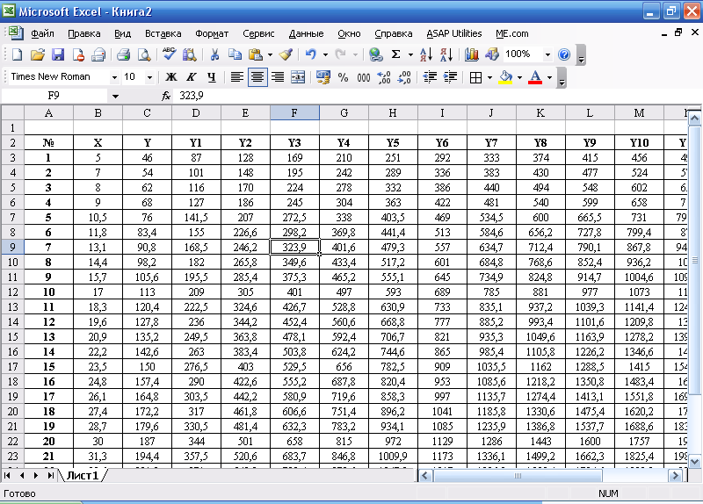Image resolution: width=703 pixels, height=504 pixels.
Task: Sort ascending with the A-Я button
Action: (x=426, y=54)
